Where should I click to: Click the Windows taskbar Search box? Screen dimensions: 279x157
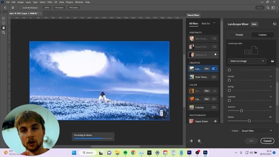pyautogui.click(x=88, y=153)
